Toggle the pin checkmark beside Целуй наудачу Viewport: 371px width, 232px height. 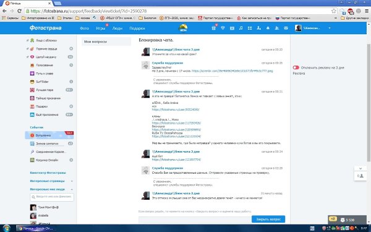tap(27, 57)
